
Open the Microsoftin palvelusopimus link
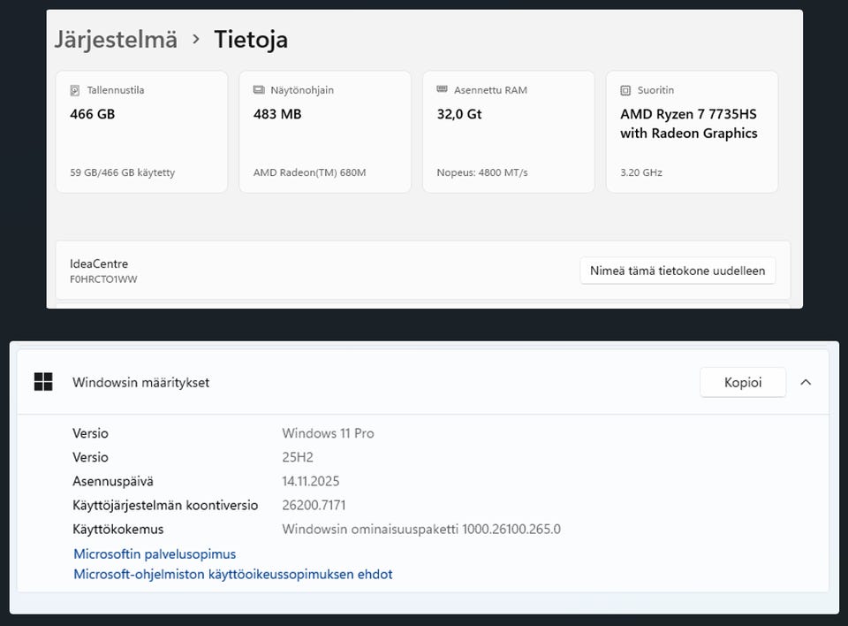(x=155, y=554)
